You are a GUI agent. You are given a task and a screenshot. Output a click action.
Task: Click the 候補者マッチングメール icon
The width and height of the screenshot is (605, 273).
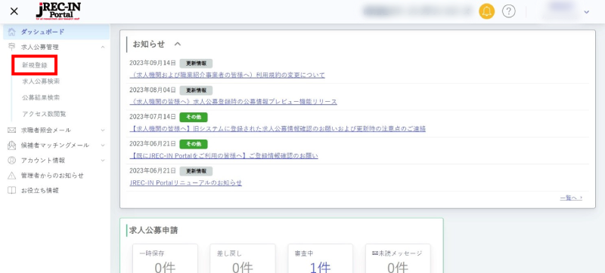(12, 145)
